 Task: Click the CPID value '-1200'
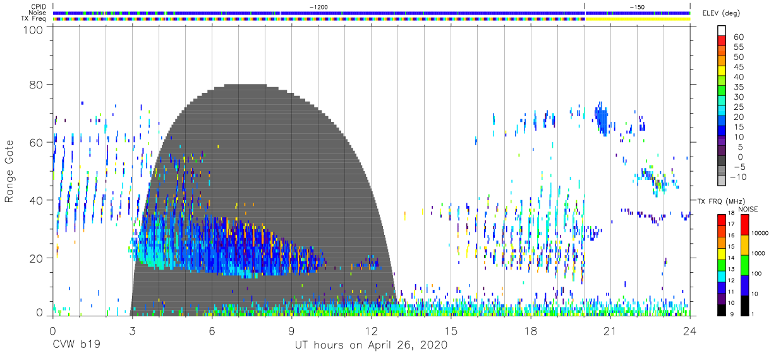318,6
